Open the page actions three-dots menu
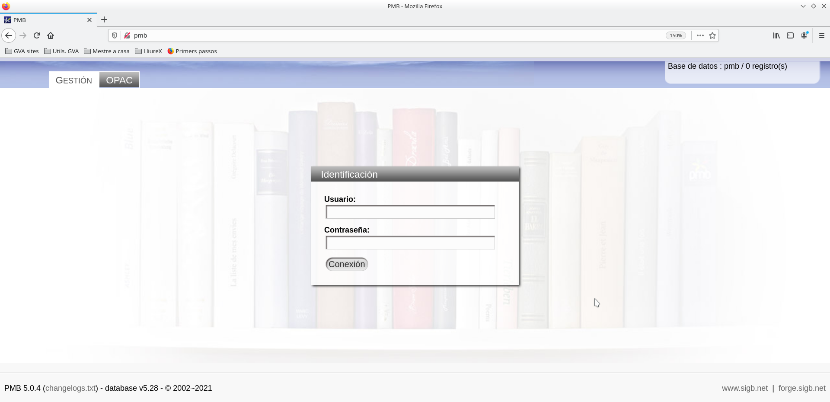This screenshot has height=402, width=830. click(700, 35)
